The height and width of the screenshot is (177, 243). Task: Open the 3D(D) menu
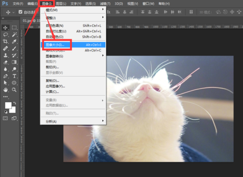(x=119, y=4)
